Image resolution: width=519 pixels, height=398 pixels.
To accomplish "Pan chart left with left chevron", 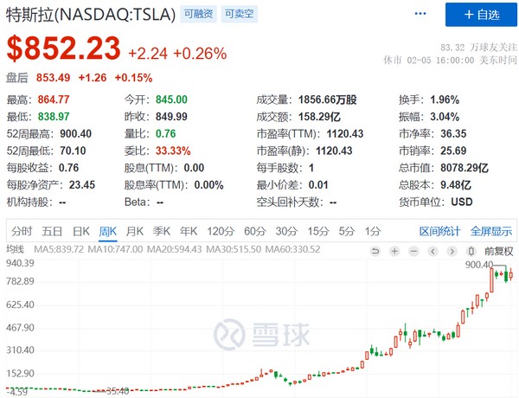I will coord(433,251).
